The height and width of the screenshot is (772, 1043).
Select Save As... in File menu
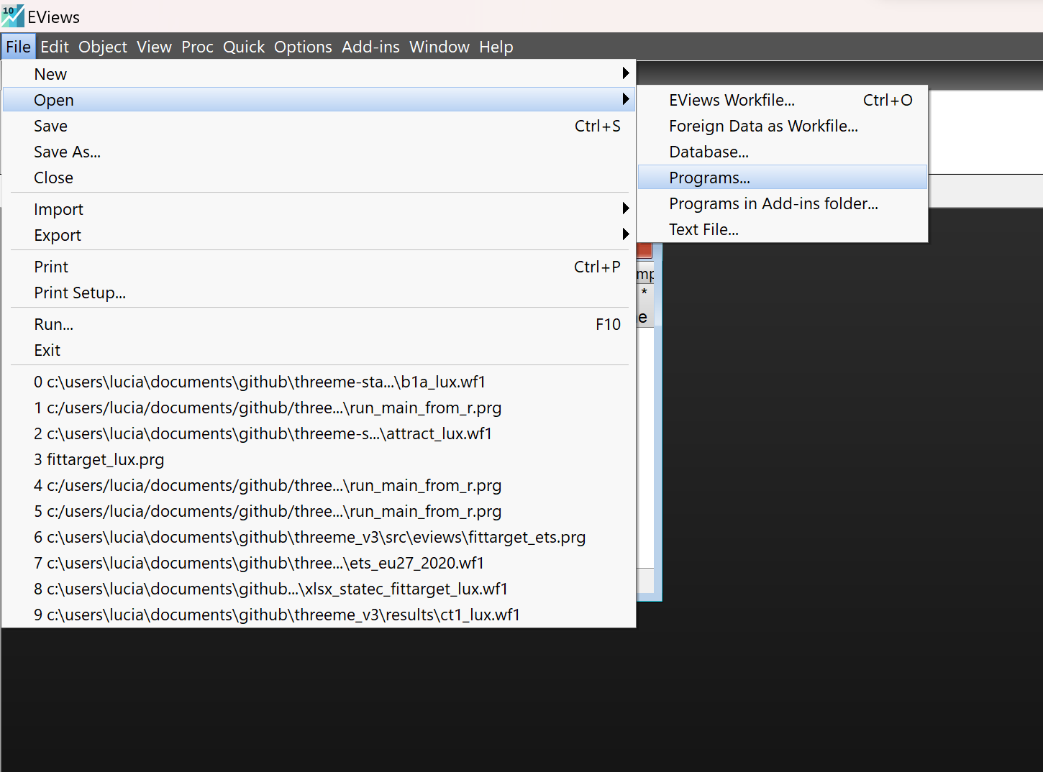(319, 152)
